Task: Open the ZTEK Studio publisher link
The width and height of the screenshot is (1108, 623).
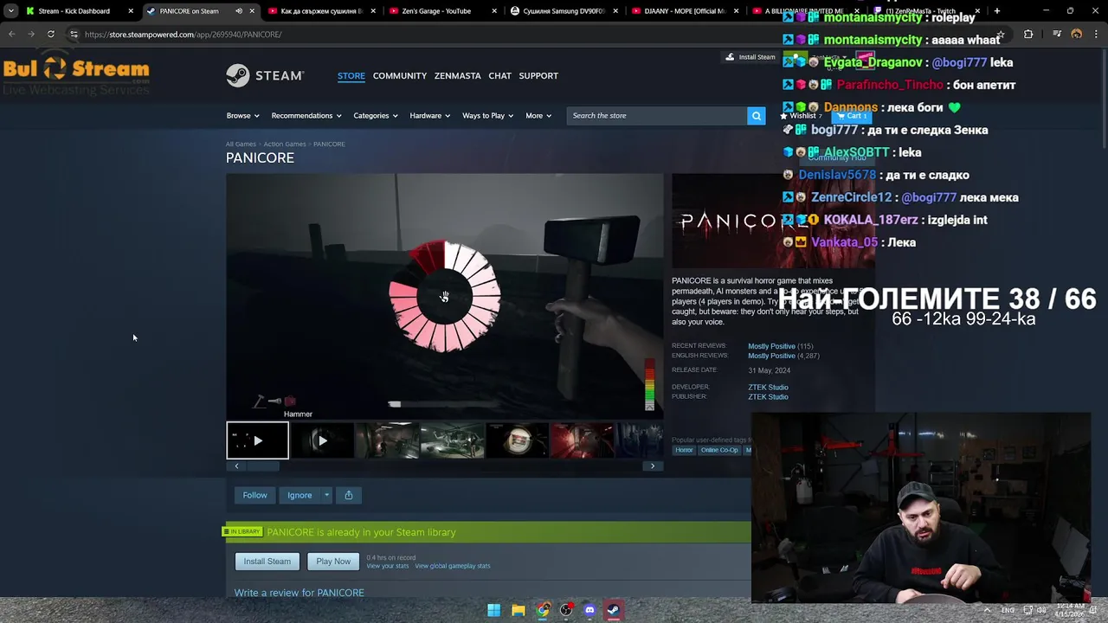Action: (x=768, y=396)
